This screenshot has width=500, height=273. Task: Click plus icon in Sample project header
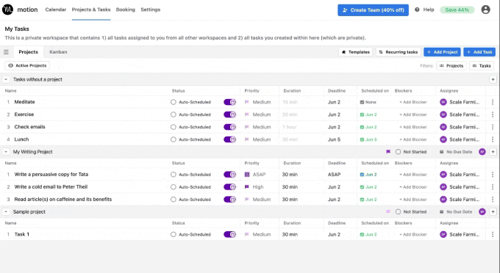tap(493, 211)
